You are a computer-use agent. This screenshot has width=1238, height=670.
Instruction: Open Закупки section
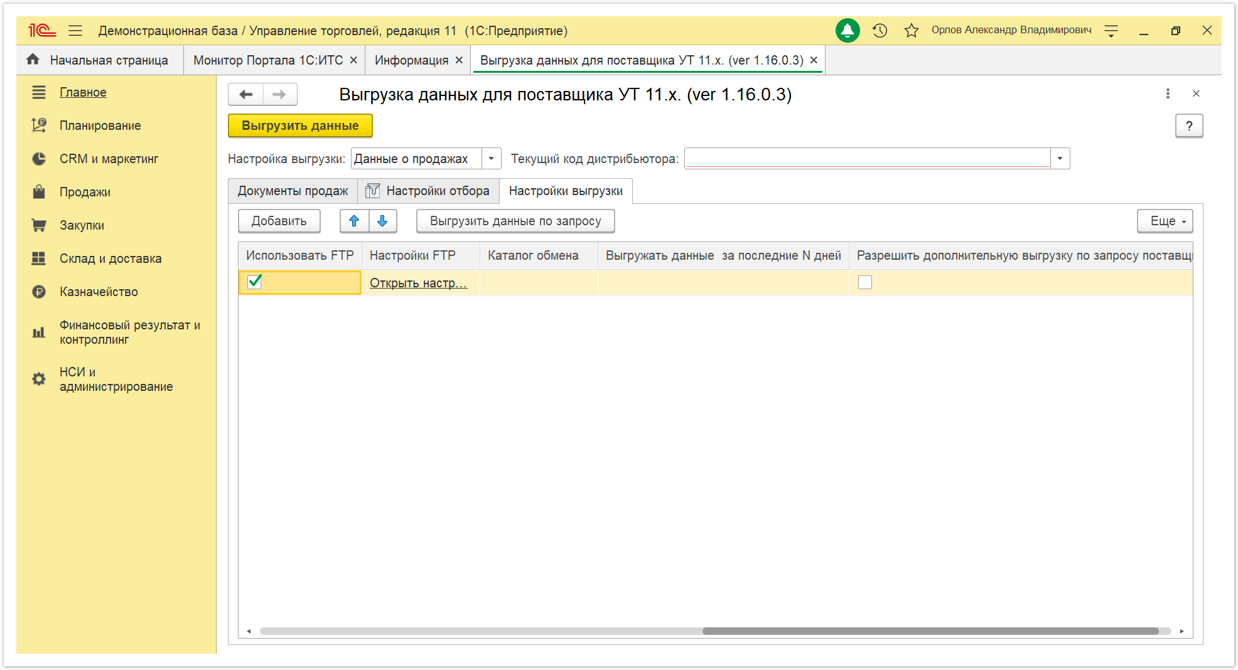(x=82, y=225)
